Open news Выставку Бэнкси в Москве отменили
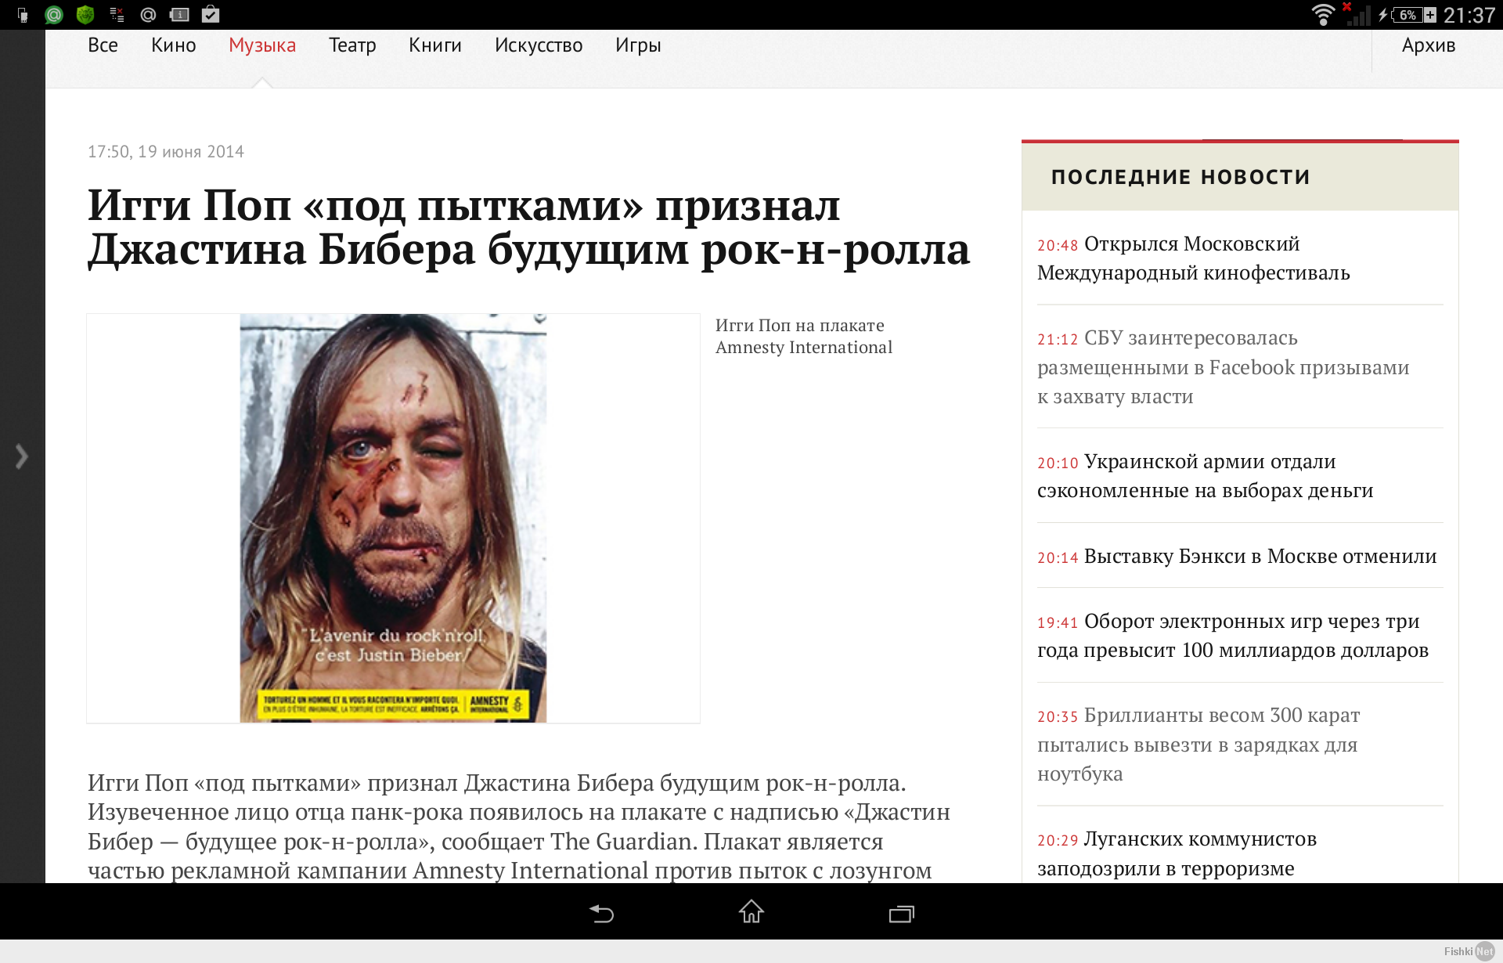The height and width of the screenshot is (963, 1503). pos(1237,556)
